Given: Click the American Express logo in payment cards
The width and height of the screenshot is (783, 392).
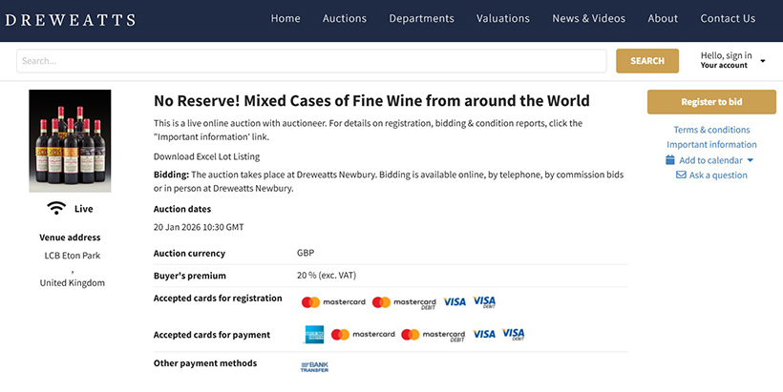Looking at the screenshot, I should [x=314, y=335].
